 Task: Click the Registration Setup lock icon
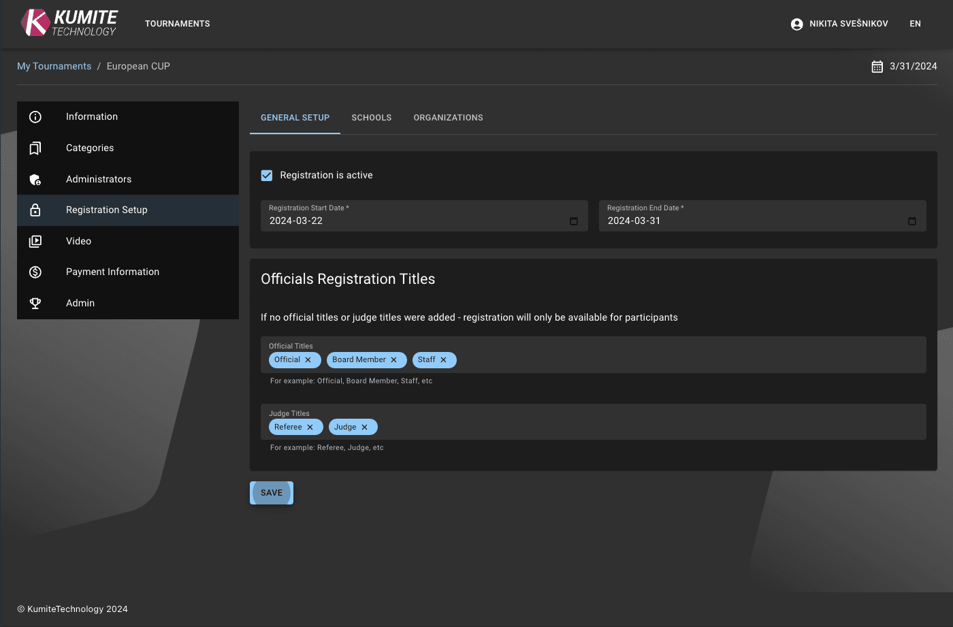click(35, 210)
